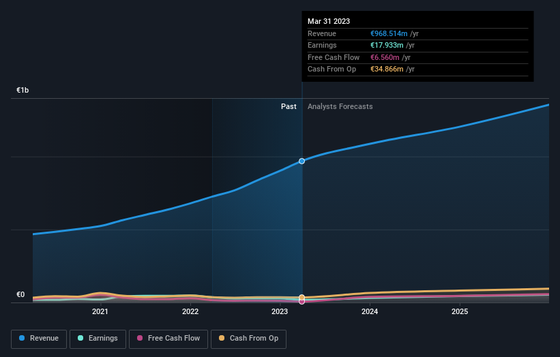Click the Cash From Op label in tooltip
560x357 pixels.
(x=331, y=69)
